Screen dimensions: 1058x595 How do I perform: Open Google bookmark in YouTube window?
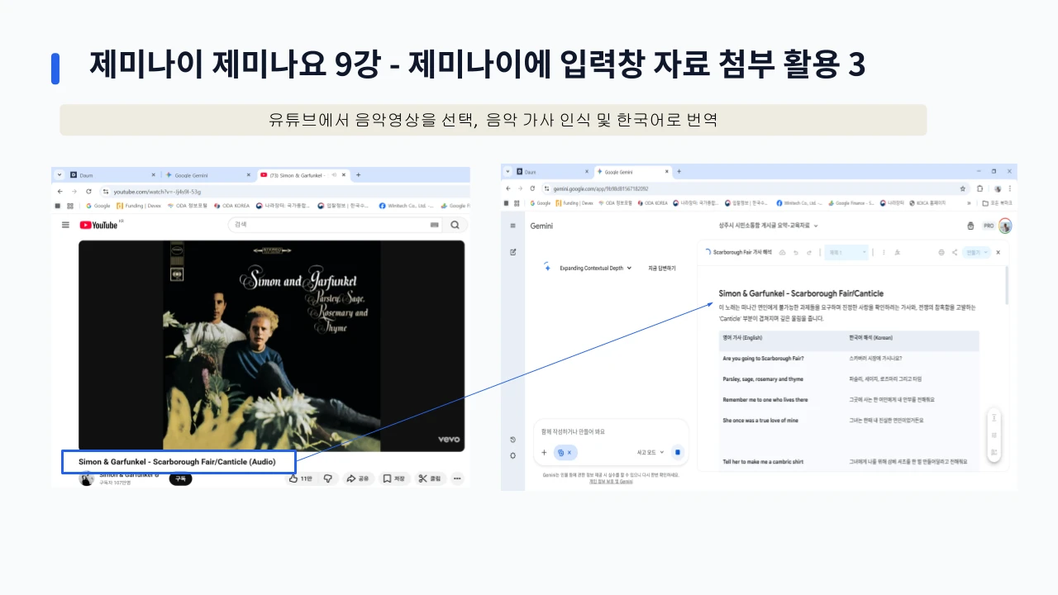click(x=98, y=206)
